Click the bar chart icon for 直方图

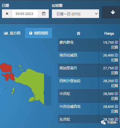click(6, 33)
